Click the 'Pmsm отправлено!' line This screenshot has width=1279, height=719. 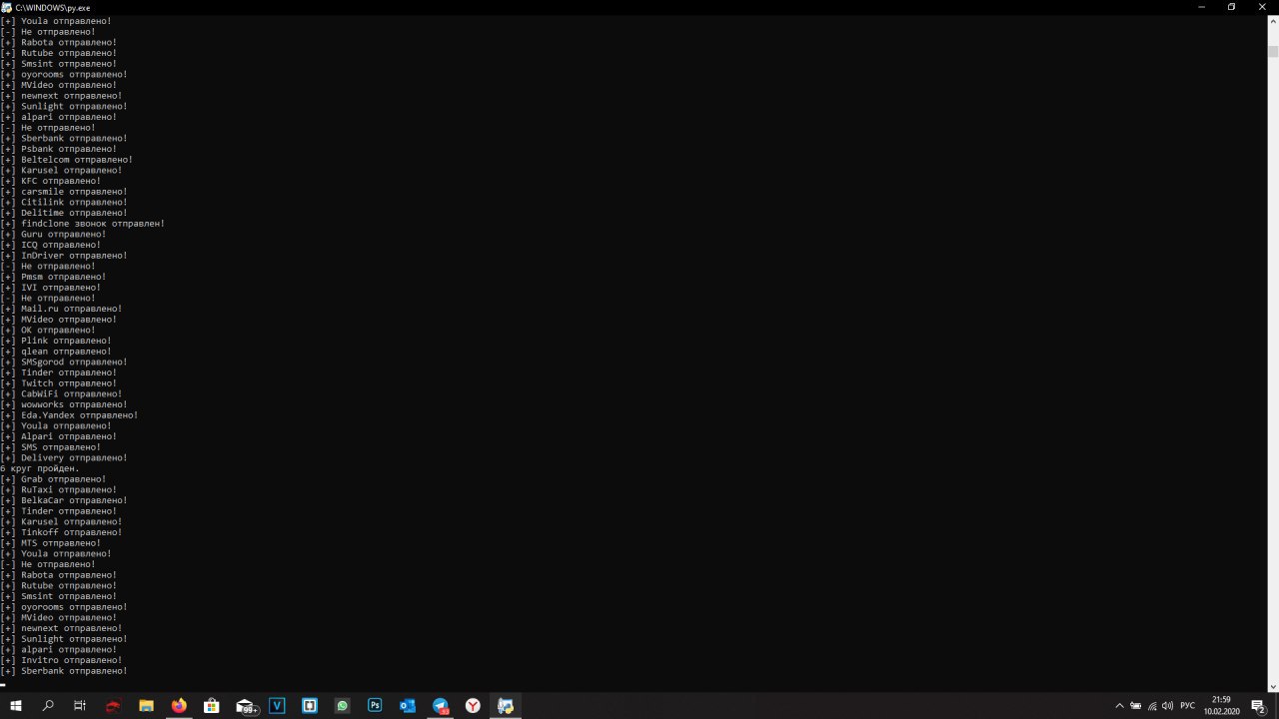53,277
